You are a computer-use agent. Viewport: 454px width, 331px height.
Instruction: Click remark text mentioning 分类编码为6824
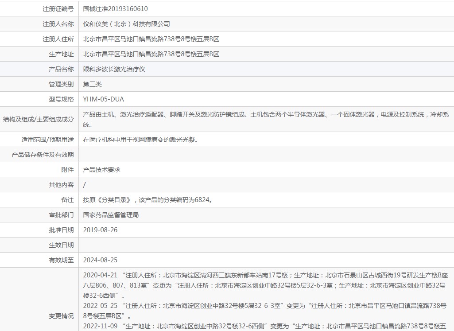point(148,200)
